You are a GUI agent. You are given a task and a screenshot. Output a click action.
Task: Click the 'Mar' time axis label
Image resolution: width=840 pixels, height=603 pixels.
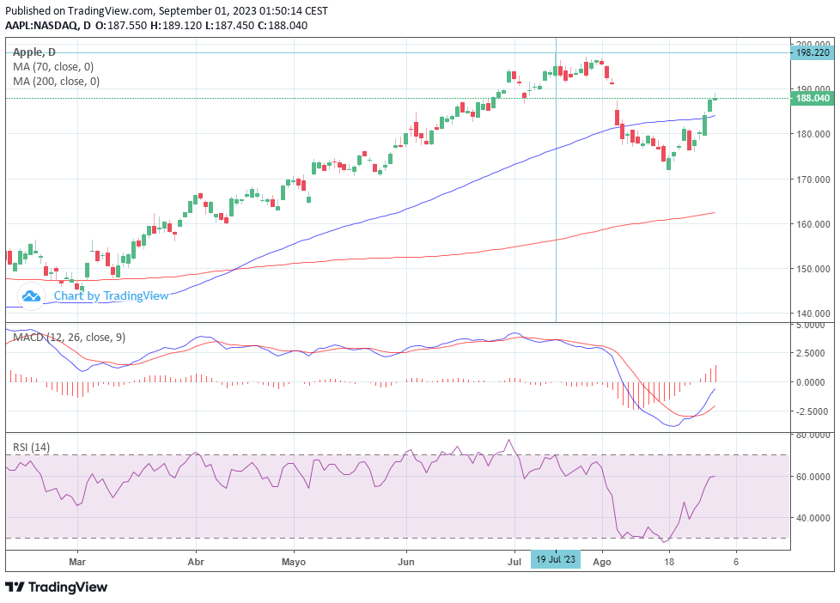[x=77, y=562]
